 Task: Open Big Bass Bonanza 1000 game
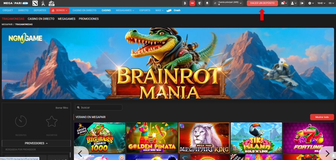100,137
